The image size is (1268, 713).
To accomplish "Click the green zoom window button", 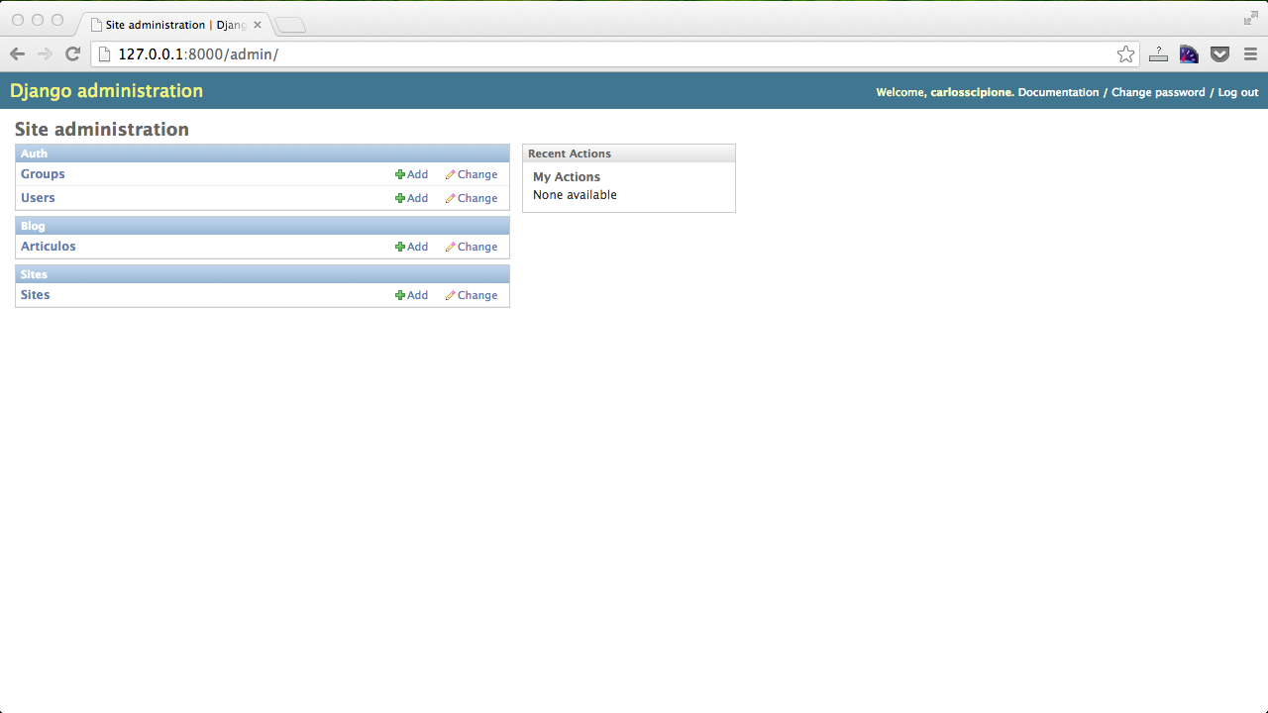I will click(x=57, y=20).
